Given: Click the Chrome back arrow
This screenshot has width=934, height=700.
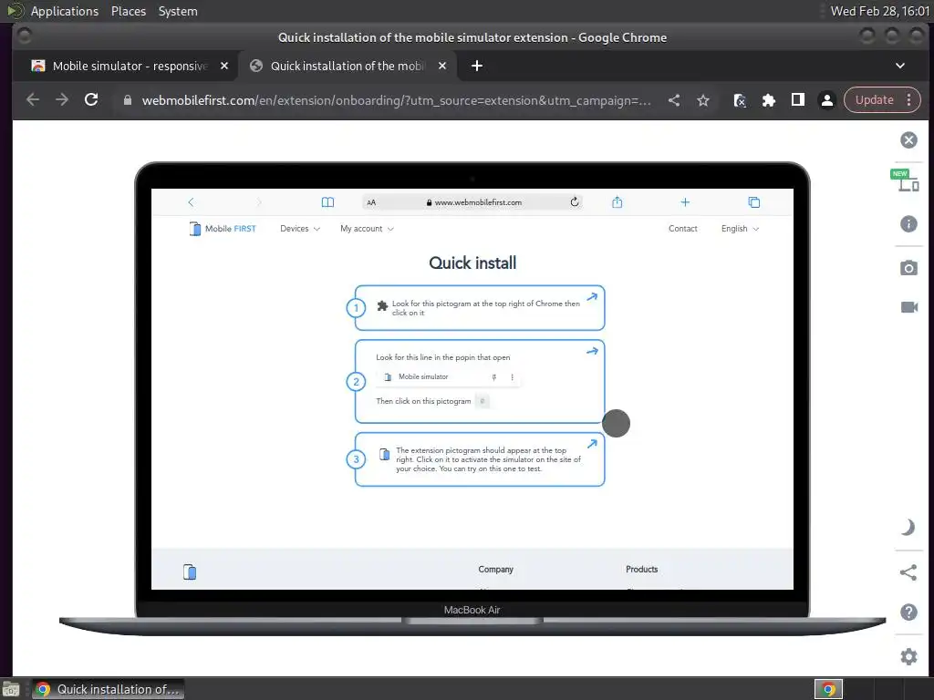Looking at the screenshot, I should pyautogui.click(x=33, y=100).
